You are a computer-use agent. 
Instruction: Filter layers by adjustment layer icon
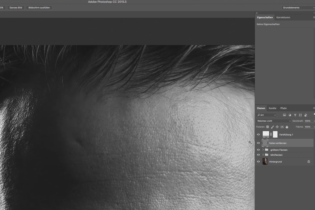pos(290,115)
